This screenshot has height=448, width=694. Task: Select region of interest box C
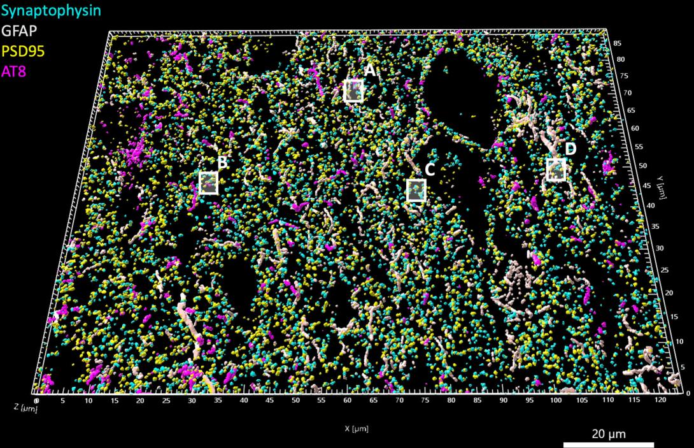[416, 191]
